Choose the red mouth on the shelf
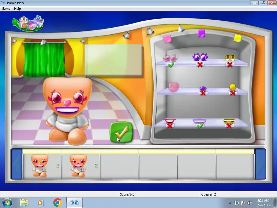The width and height of the screenshot is (277, 208). click(170, 121)
